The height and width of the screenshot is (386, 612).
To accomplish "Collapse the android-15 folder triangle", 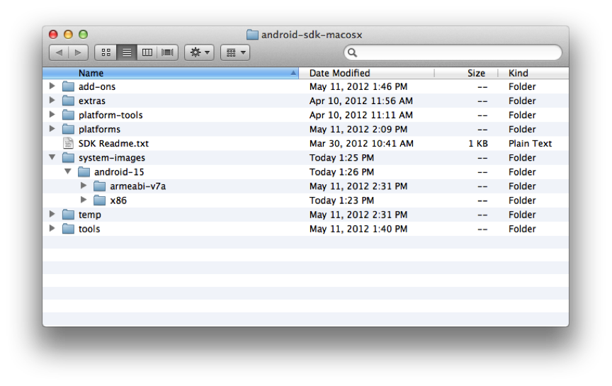I will point(67,172).
